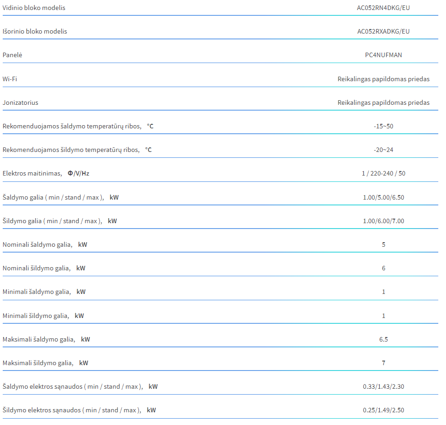Select the heating power consumption value 0.25/1.49/2.50
This screenshot has width=446, height=425.
(383, 410)
